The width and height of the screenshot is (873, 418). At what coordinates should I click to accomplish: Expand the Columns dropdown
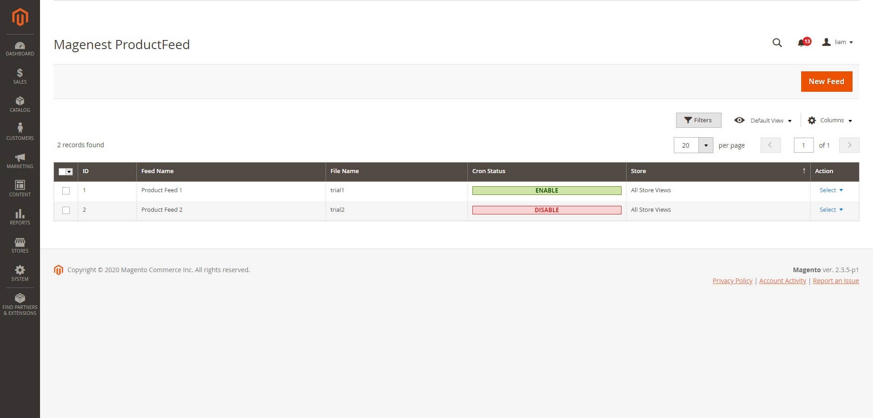tap(830, 120)
